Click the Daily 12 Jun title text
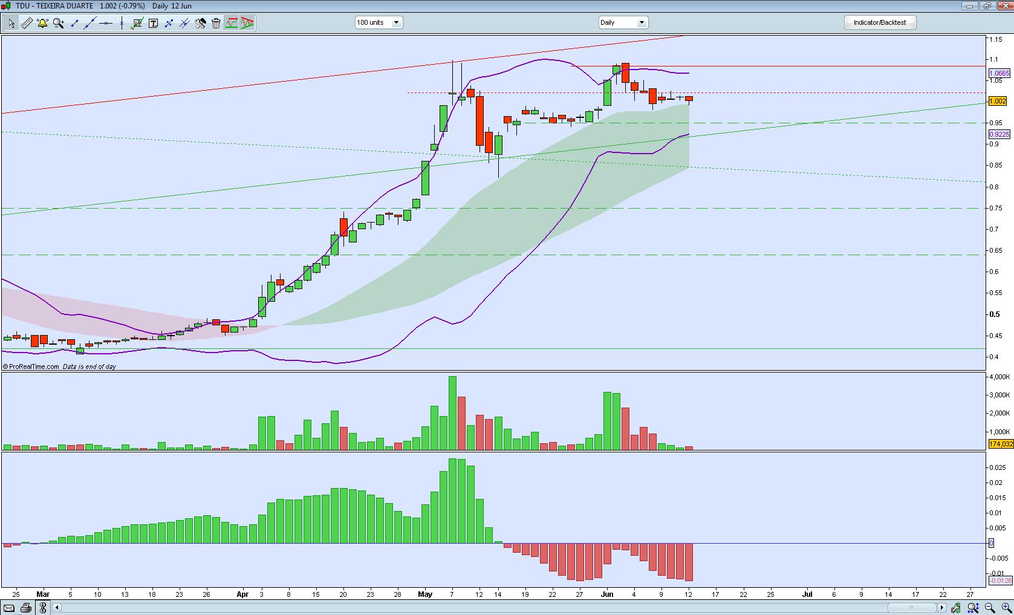The image size is (1014, 615). tap(172, 5)
